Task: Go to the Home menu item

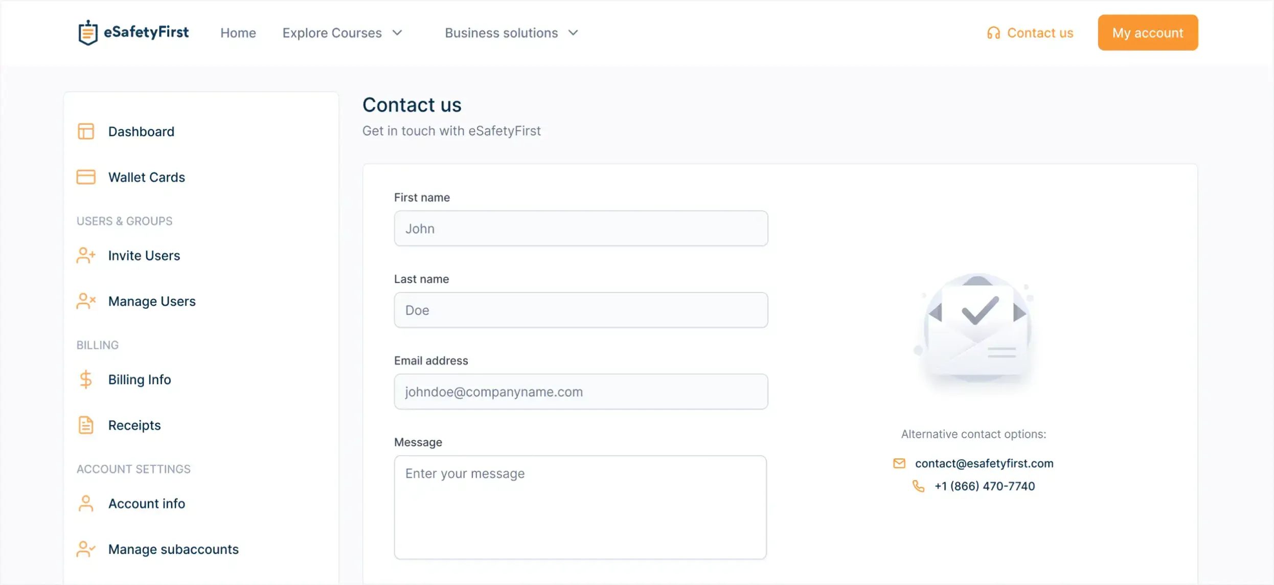Action: [x=238, y=33]
